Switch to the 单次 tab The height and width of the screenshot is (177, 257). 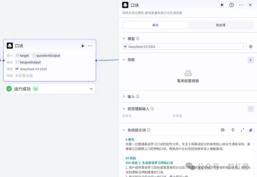(x=155, y=25)
